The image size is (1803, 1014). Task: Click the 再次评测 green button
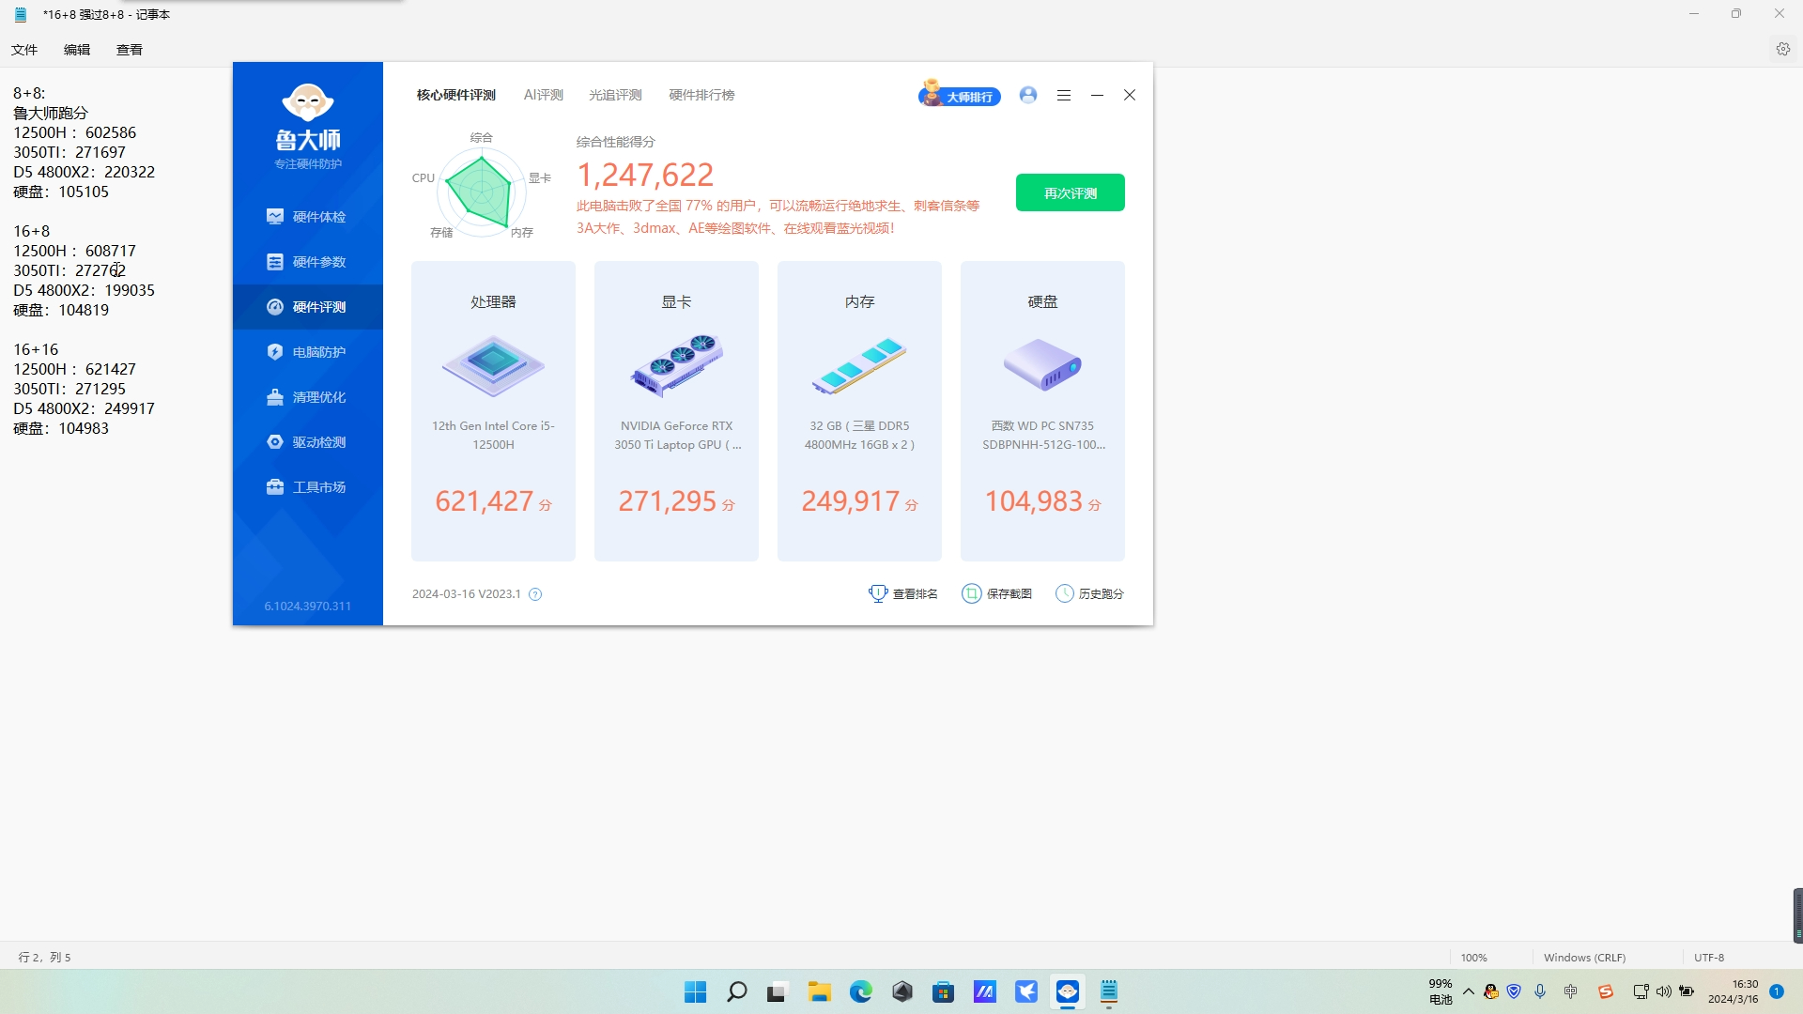[1070, 192]
